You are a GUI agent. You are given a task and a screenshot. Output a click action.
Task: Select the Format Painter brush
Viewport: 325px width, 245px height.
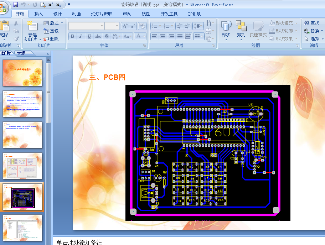coord(16,39)
